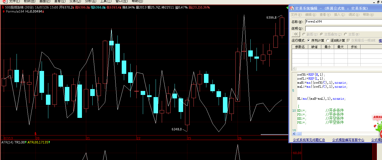
Task: Choose 序列计算 run mode
Action: coord(316,41)
